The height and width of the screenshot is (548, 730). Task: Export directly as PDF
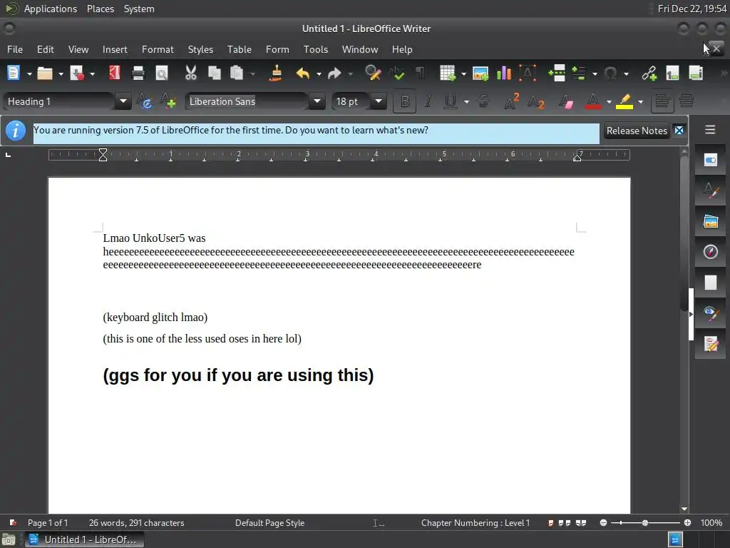[x=115, y=73]
